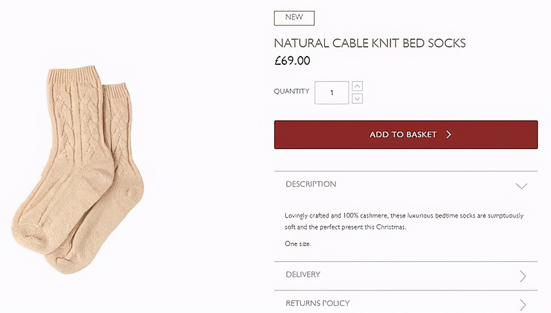The image size is (551, 313).
Task: Click the NEW badge label
Action: (x=294, y=18)
